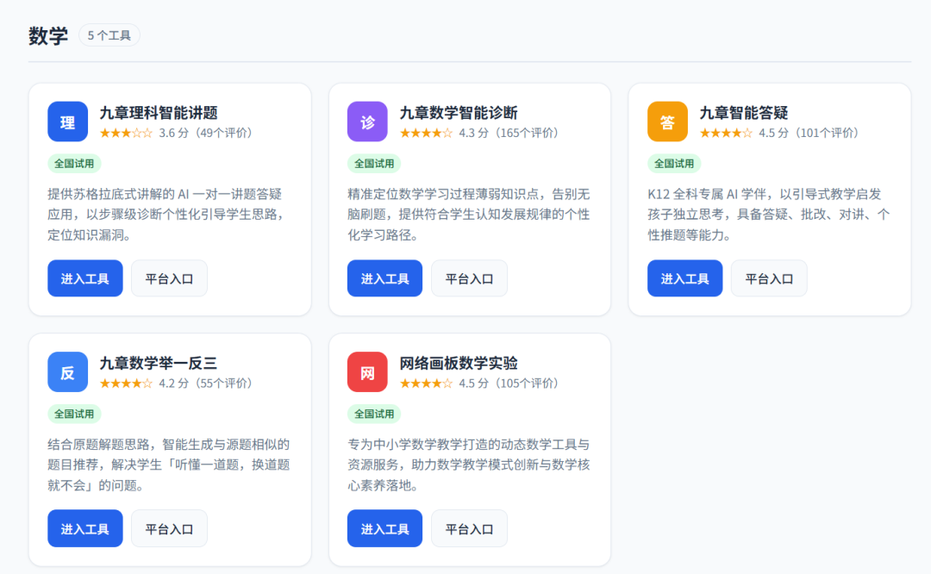
Task: Open 进入工具 for 九章数学举一反三
Action: click(84, 528)
